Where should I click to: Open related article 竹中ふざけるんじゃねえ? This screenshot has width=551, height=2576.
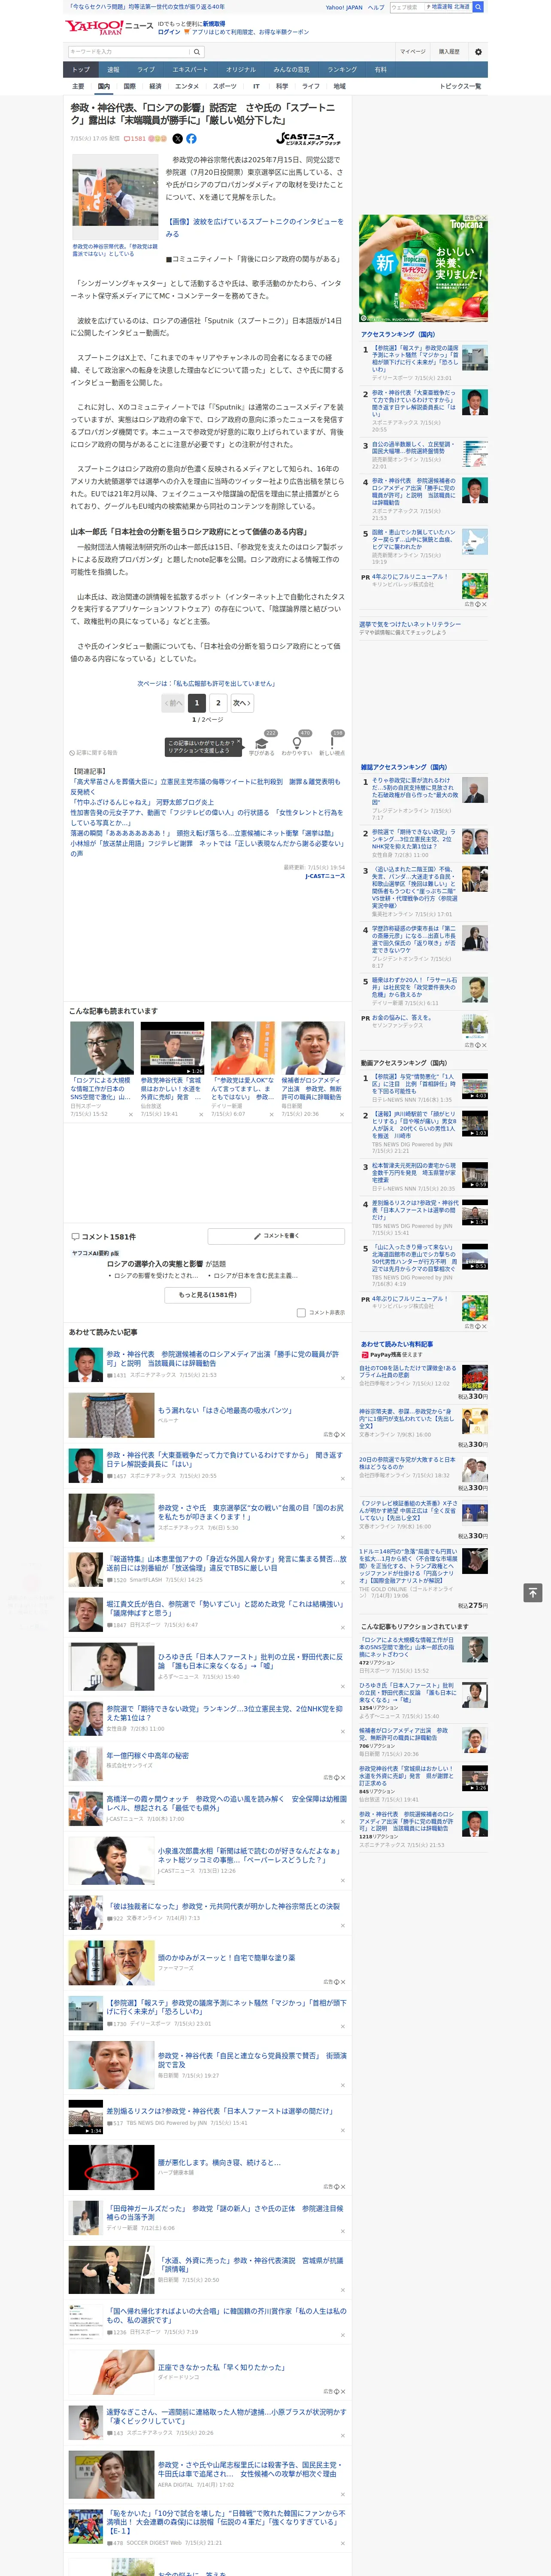click(142, 802)
